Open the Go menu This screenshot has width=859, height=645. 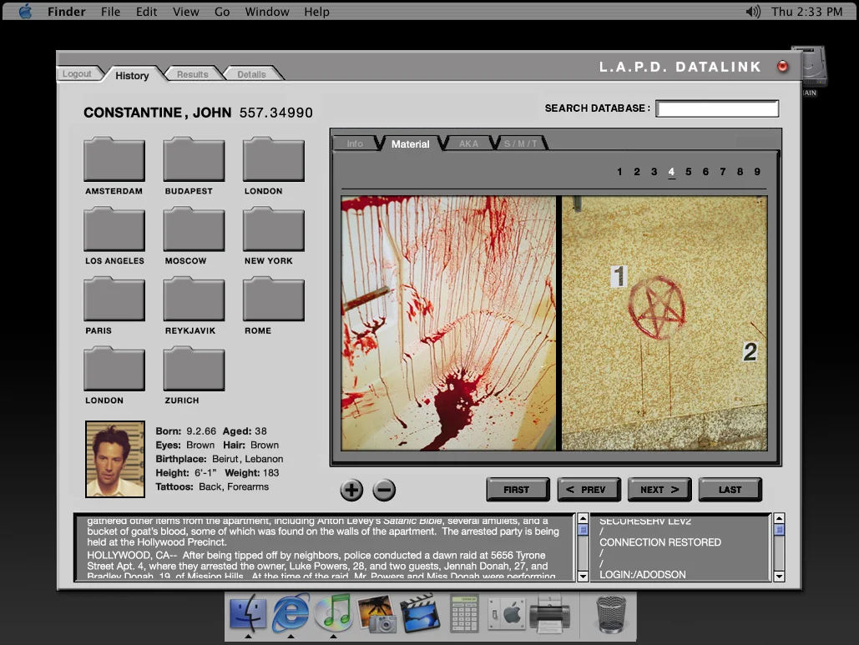(x=222, y=12)
